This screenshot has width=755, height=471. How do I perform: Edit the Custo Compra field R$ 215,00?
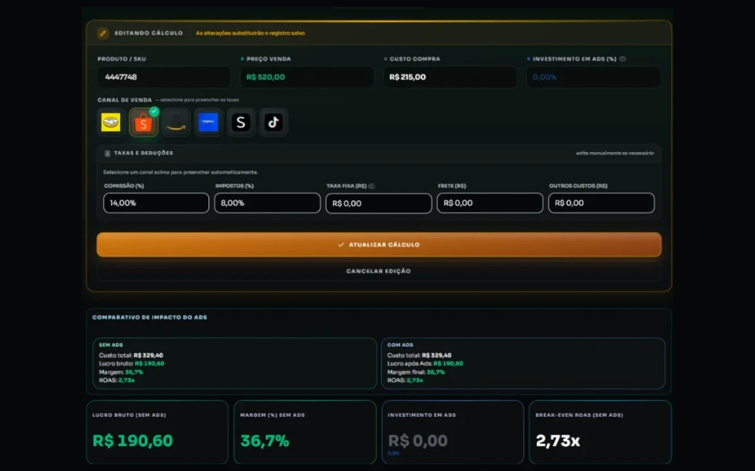tap(450, 77)
